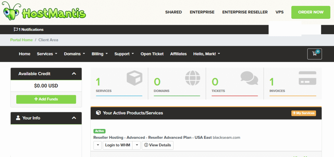The width and height of the screenshot is (334, 157).
Task: Click the ORDER NOW button
Action: tap(311, 12)
